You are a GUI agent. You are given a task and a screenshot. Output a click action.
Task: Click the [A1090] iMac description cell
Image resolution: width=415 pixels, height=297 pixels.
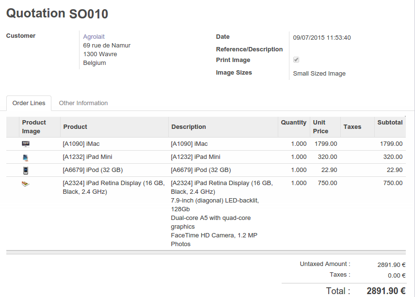223,144
